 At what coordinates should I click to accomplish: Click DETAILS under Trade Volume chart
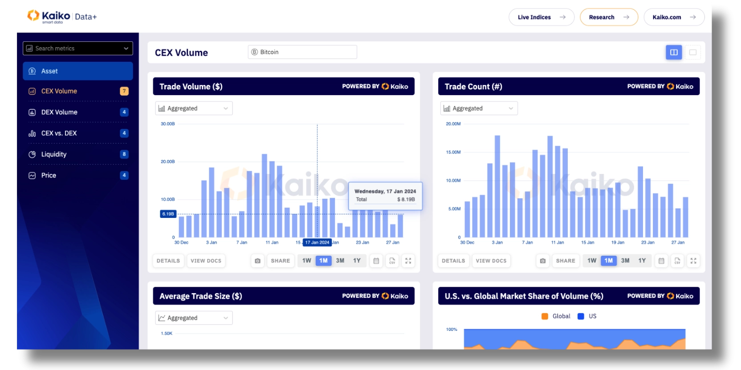point(168,261)
